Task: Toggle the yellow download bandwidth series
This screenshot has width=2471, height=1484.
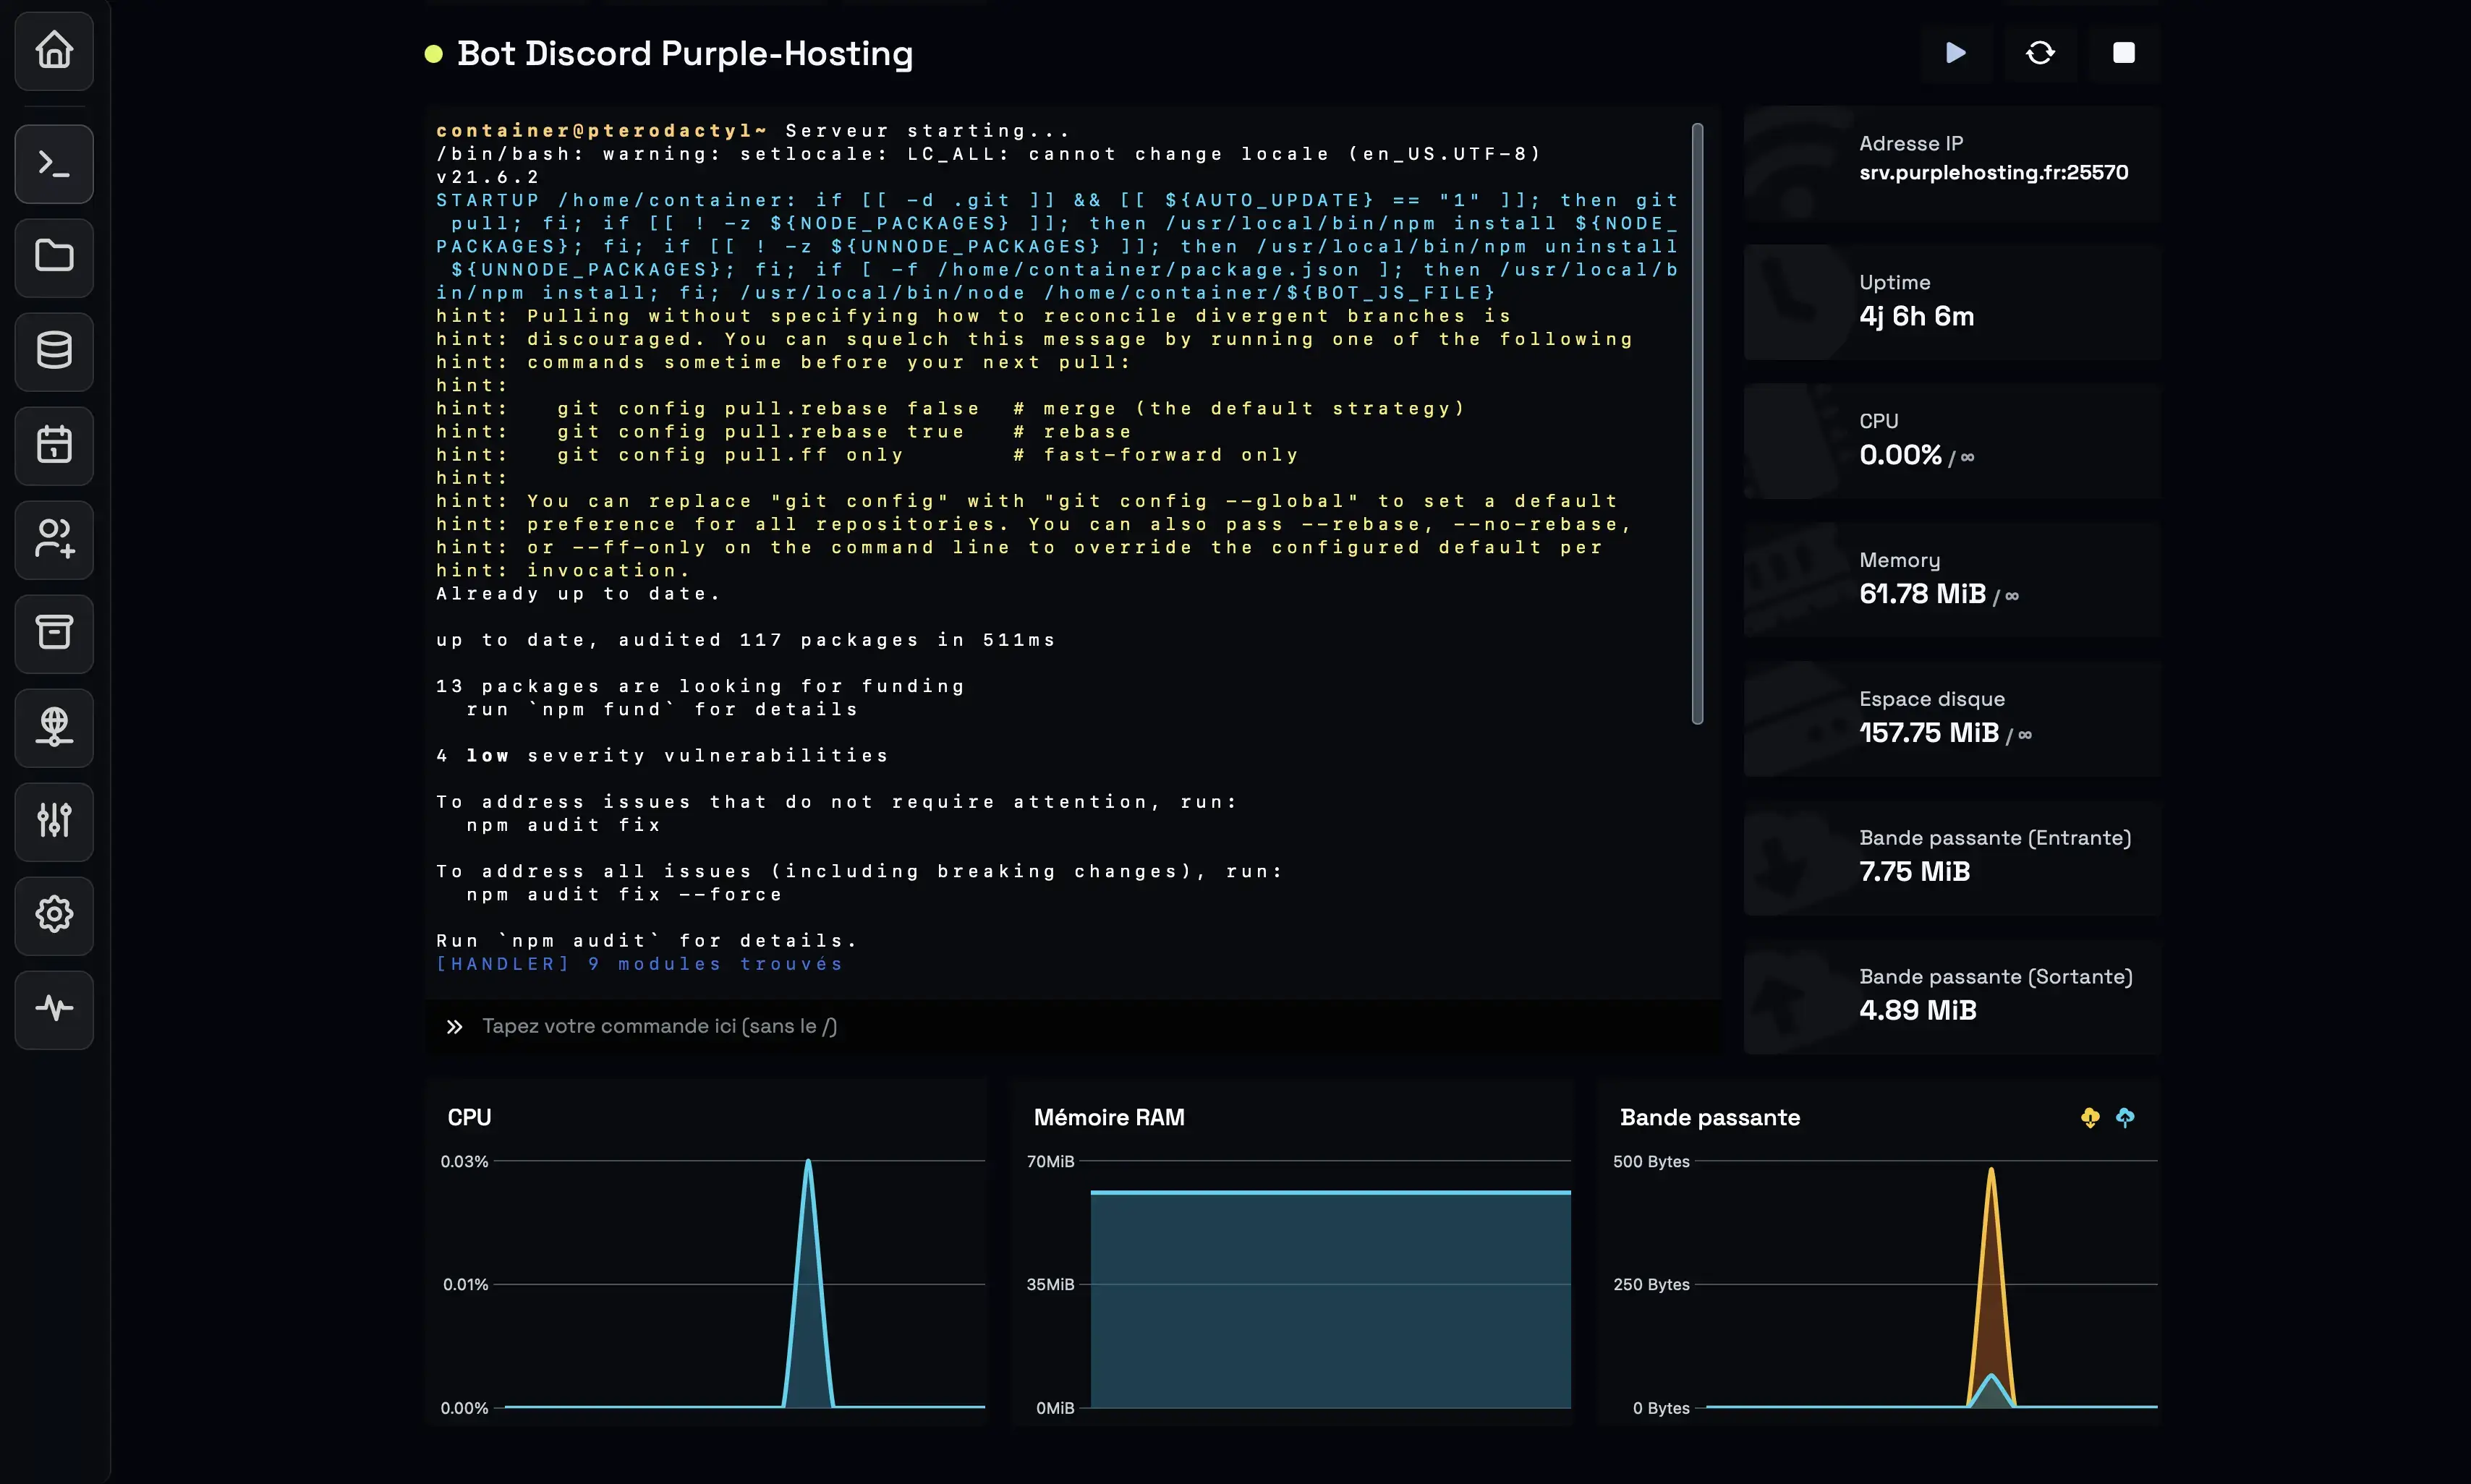Action: 2090,1118
